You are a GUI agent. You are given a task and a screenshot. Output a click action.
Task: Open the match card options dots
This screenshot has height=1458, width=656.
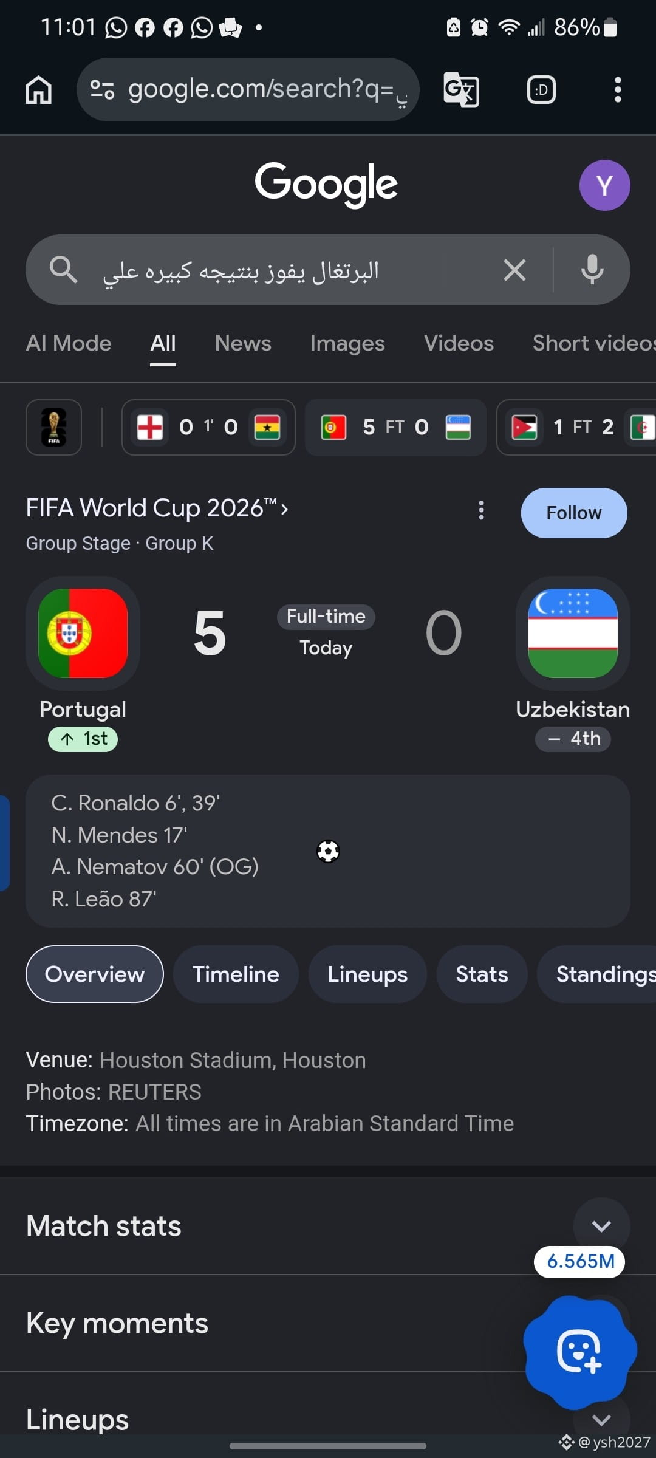tap(481, 510)
